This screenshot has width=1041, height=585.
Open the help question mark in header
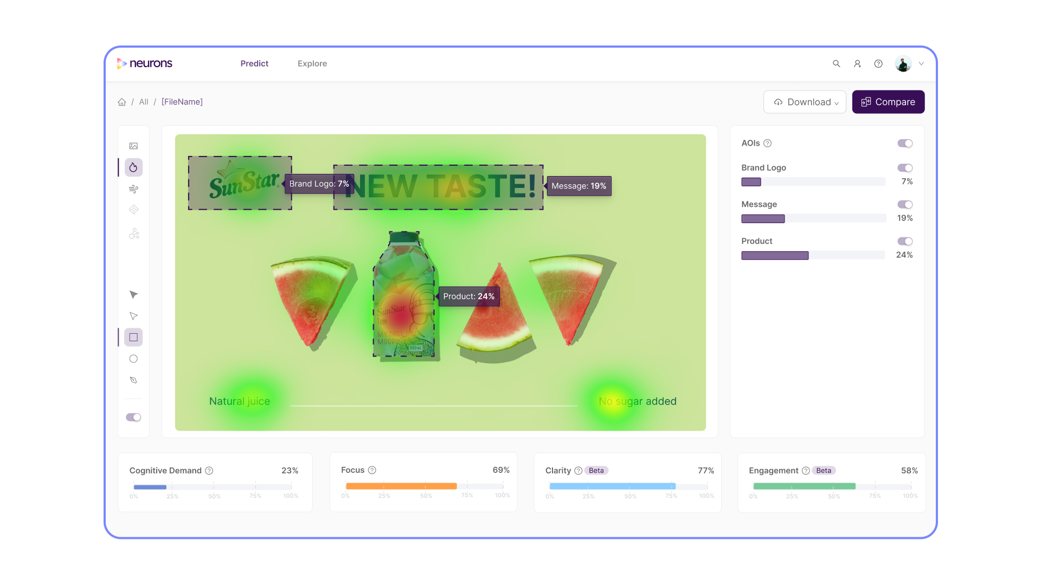[878, 64]
